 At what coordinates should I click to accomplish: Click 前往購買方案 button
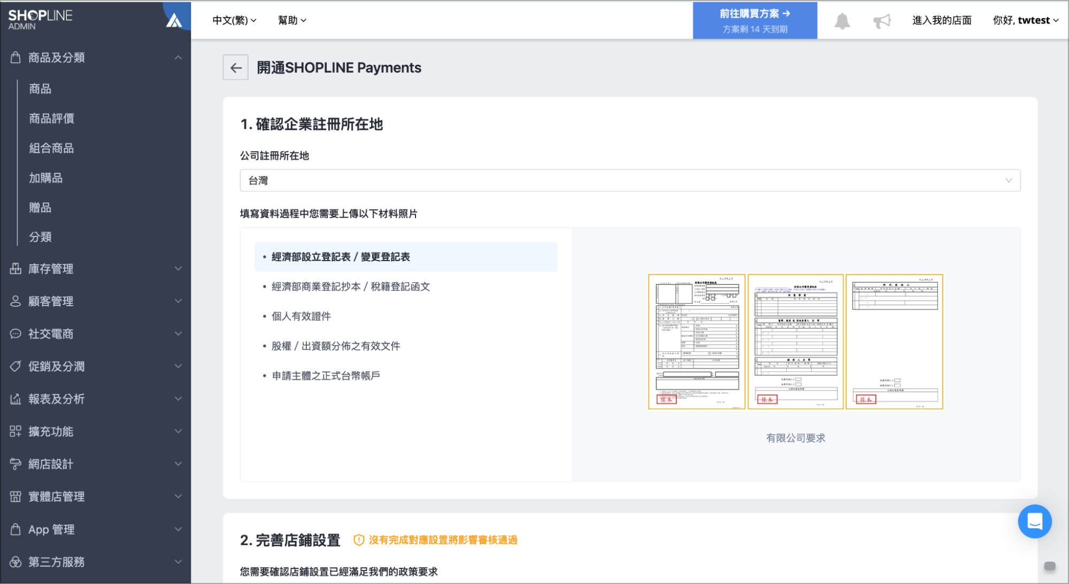pyautogui.click(x=755, y=20)
